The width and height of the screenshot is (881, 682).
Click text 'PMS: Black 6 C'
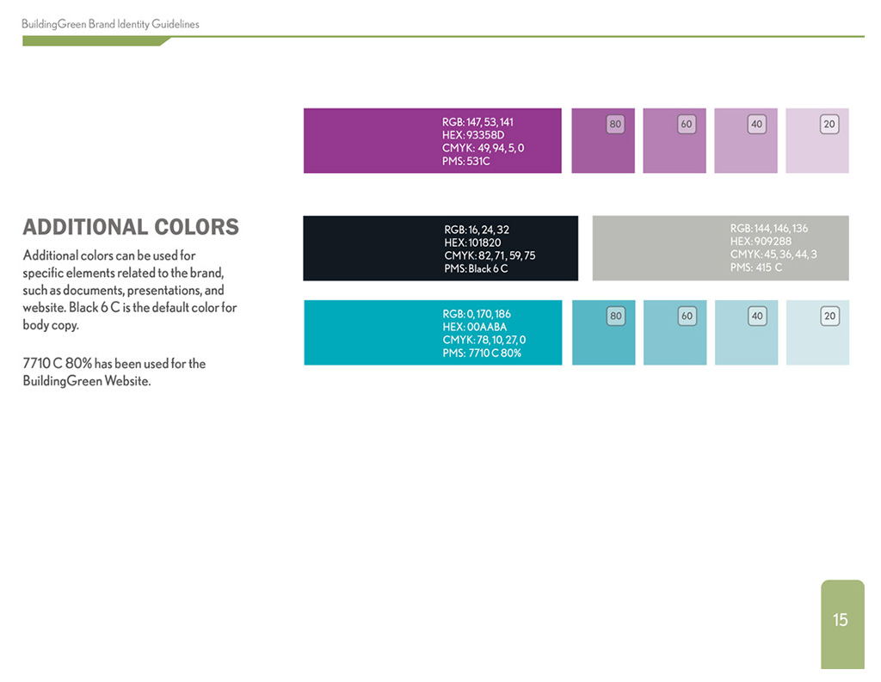pos(476,268)
